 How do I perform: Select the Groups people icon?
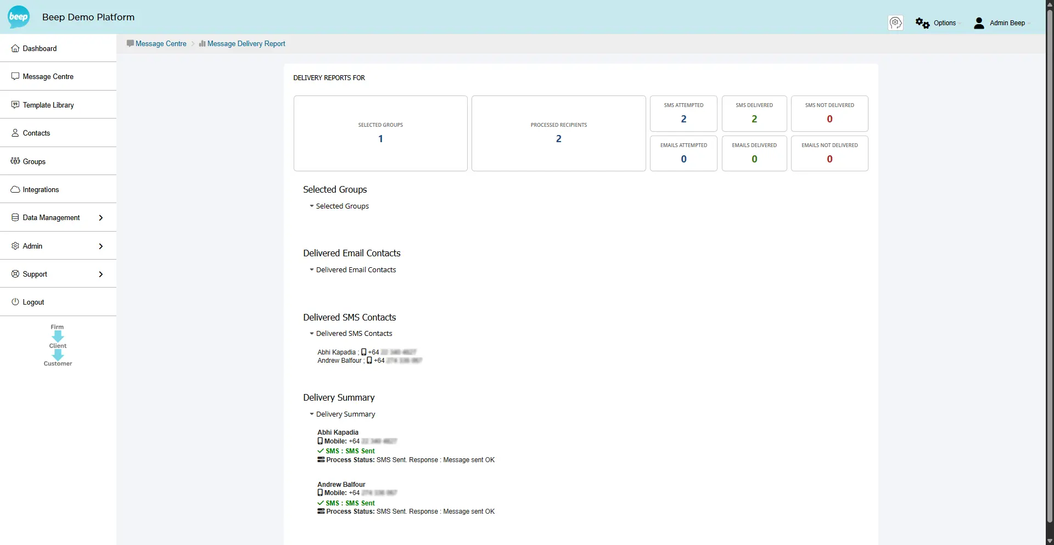tap(15, 161)
